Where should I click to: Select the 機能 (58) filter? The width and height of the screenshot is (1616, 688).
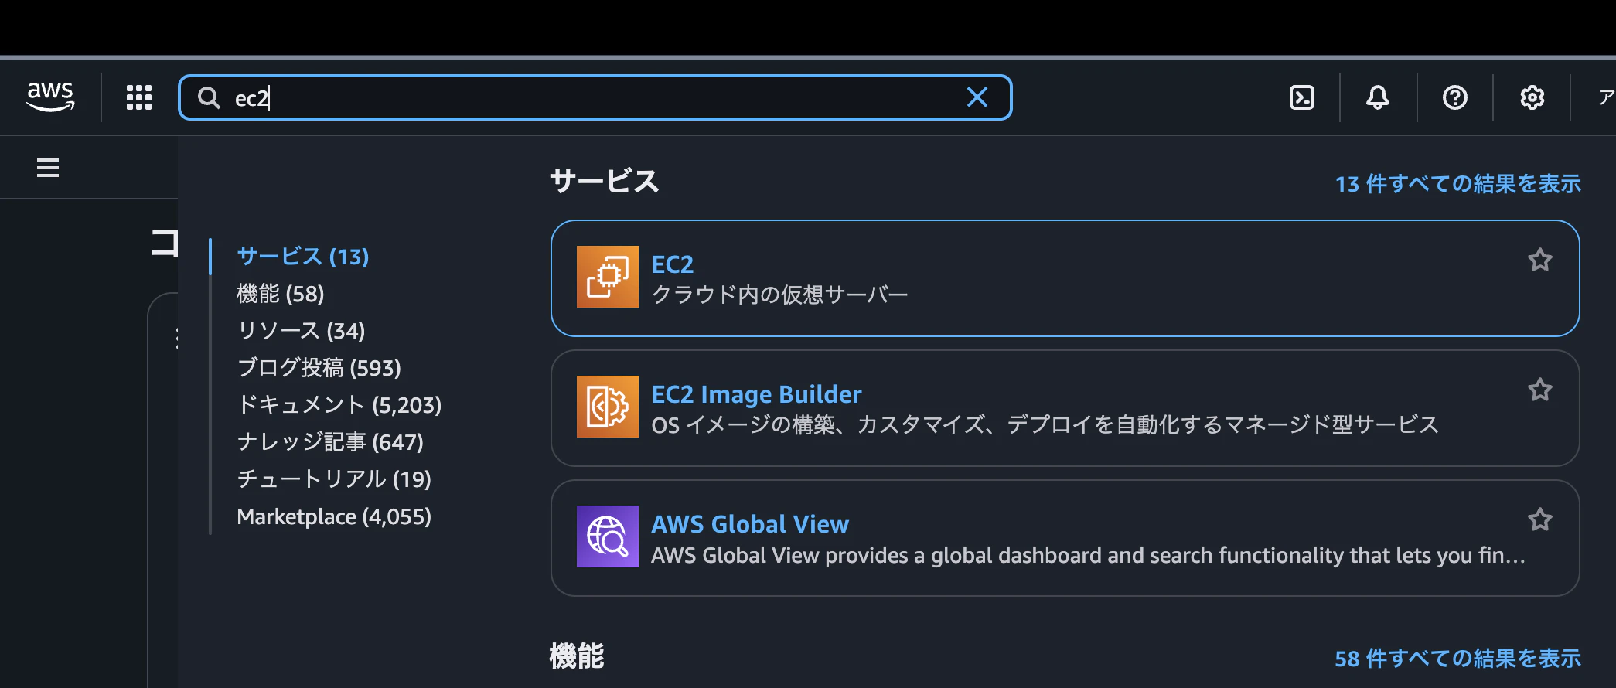point(281,294)
